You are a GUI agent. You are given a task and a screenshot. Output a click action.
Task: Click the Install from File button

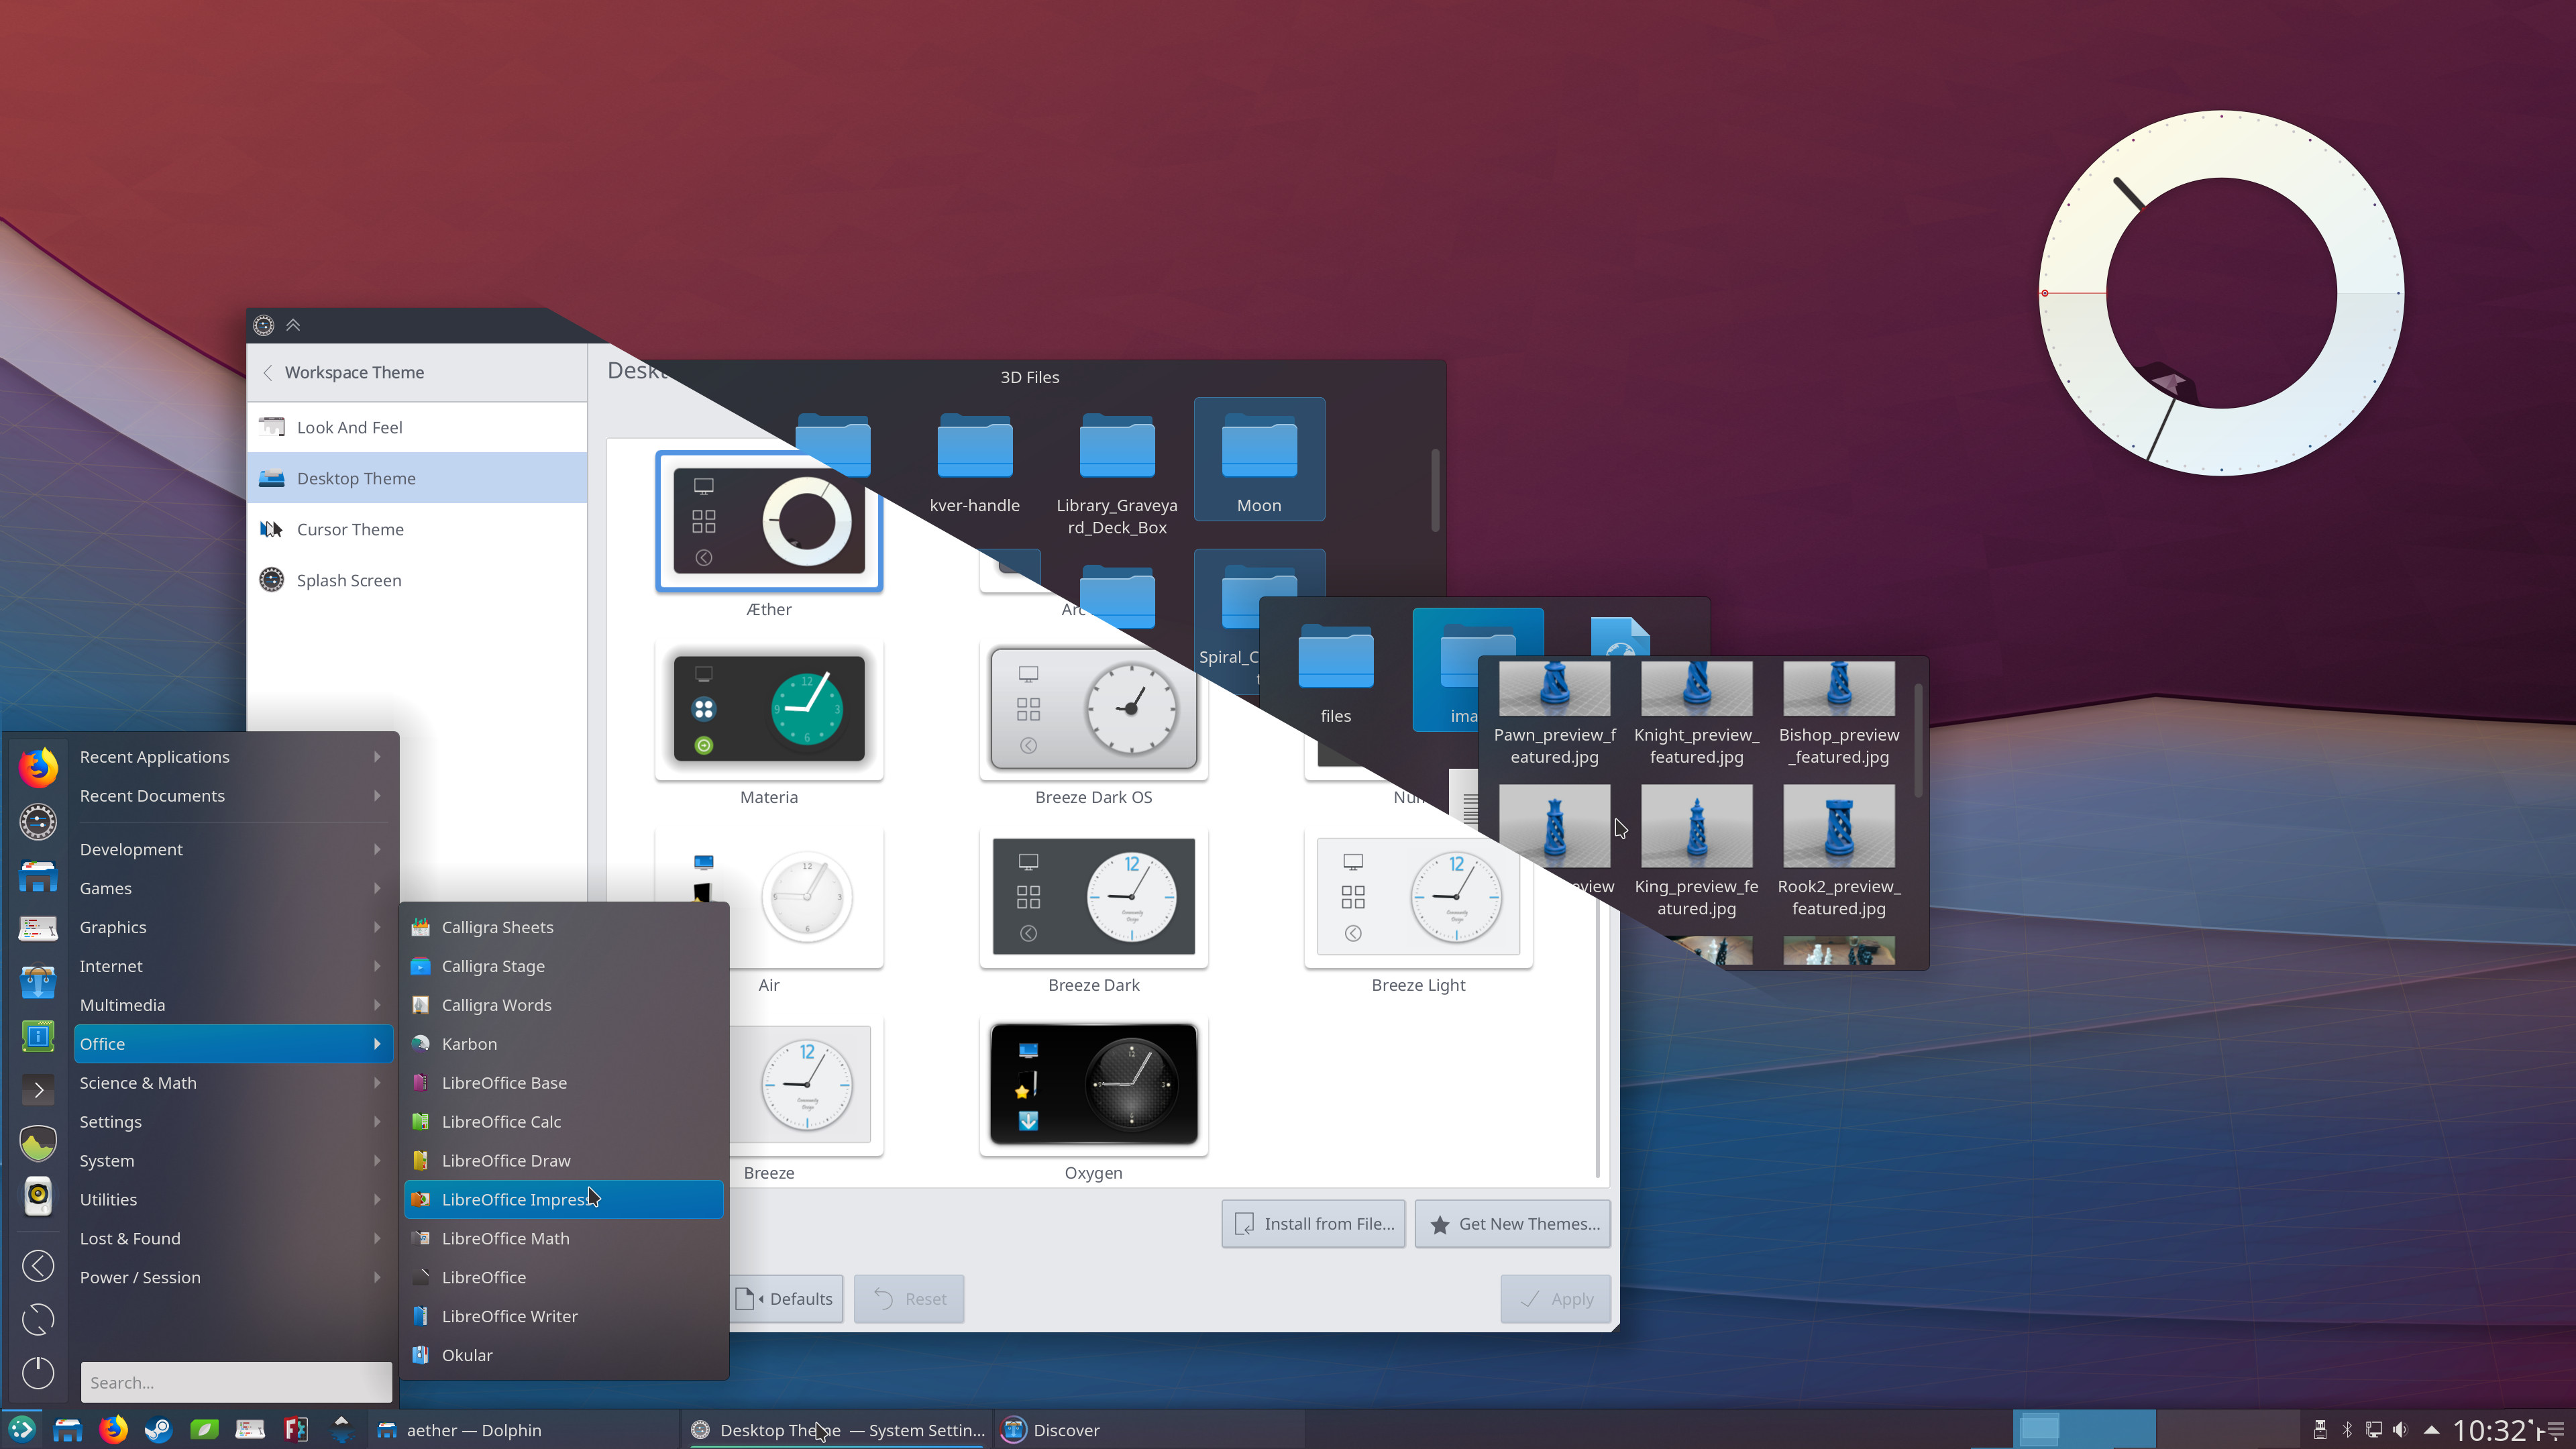(1313, 1224)
